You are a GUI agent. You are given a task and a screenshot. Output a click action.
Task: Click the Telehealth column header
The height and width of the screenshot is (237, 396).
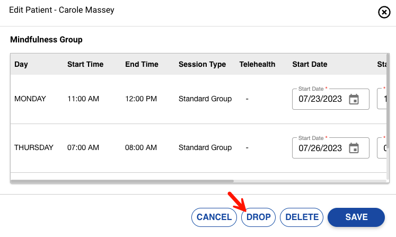pyautogui.click(x=257, y=64)
